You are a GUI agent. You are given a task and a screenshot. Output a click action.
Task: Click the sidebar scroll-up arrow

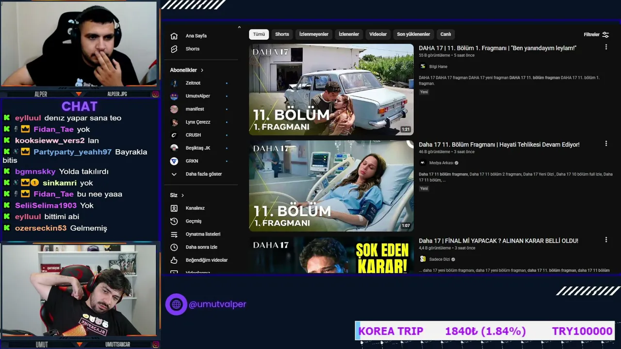tap(239, 27)
